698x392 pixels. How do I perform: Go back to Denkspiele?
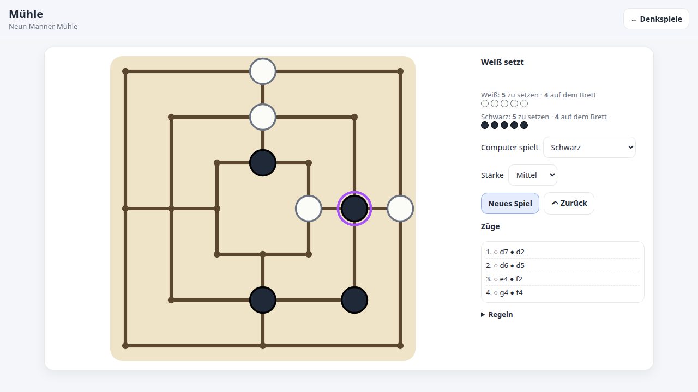point(656,19)
